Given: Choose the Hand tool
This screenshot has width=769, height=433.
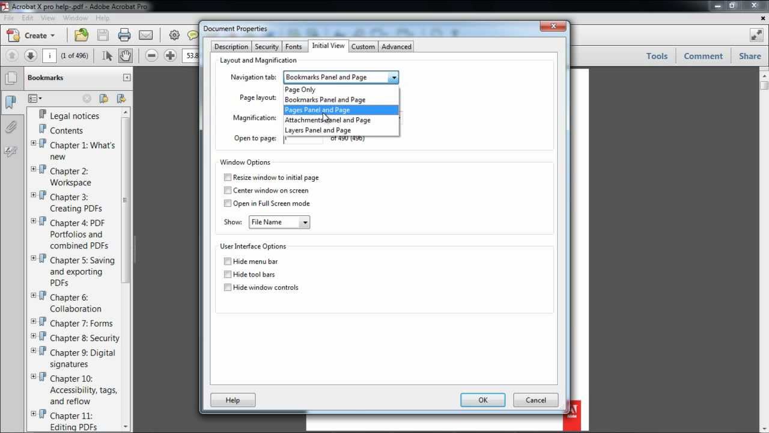Looking at the screenshot, I should [125, 56].
